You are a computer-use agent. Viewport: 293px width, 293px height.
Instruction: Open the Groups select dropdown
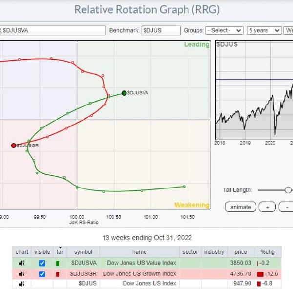point(224,30)
